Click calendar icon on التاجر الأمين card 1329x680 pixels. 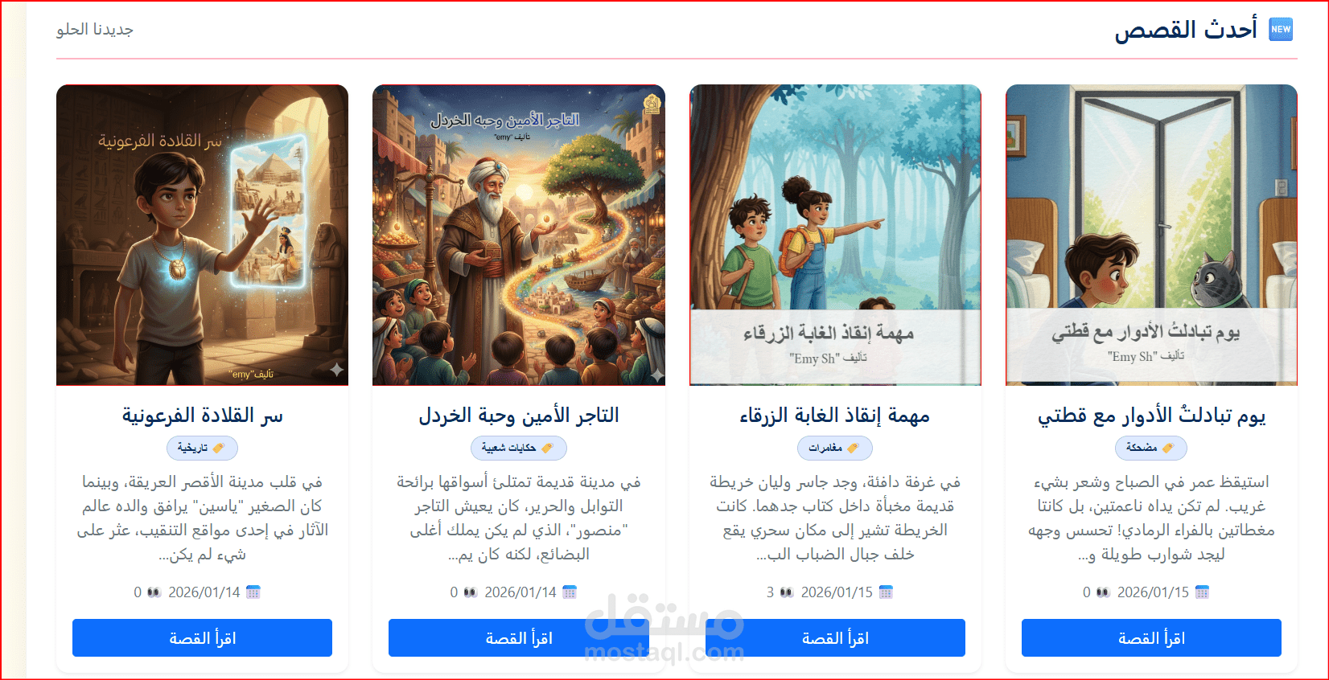point(570,592)
